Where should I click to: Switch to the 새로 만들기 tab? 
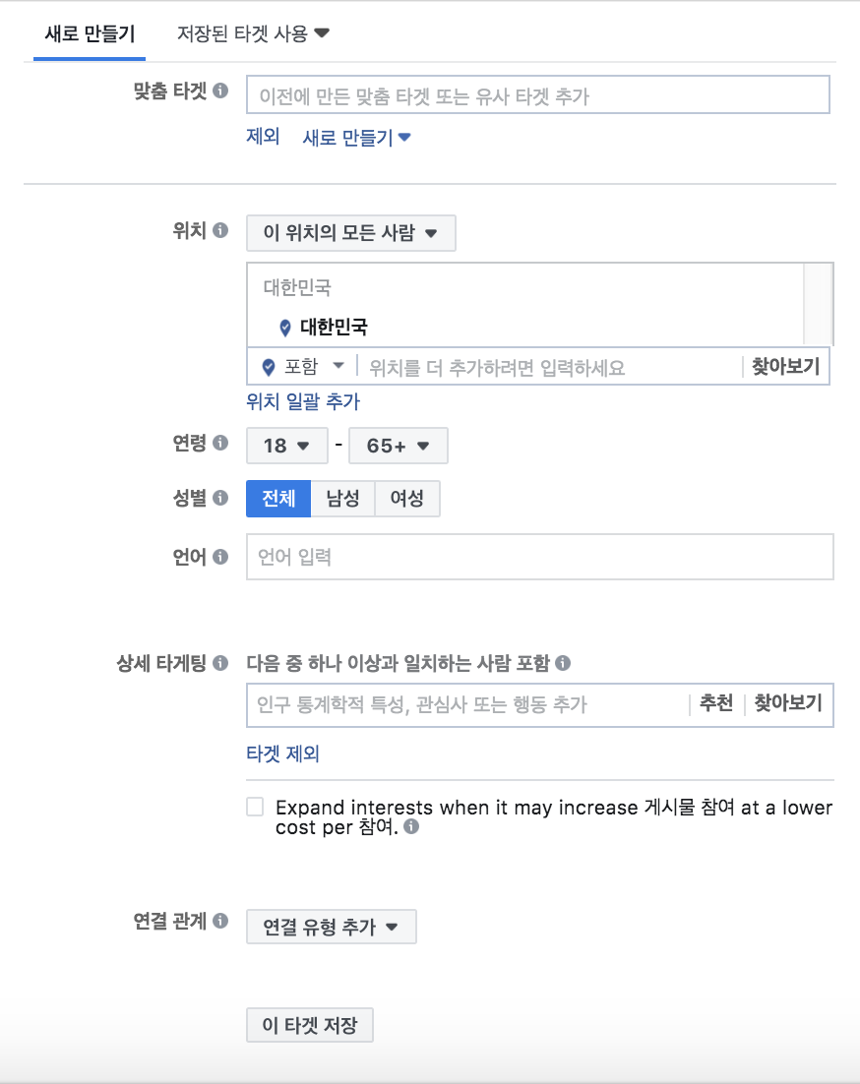tap(89, 31)
